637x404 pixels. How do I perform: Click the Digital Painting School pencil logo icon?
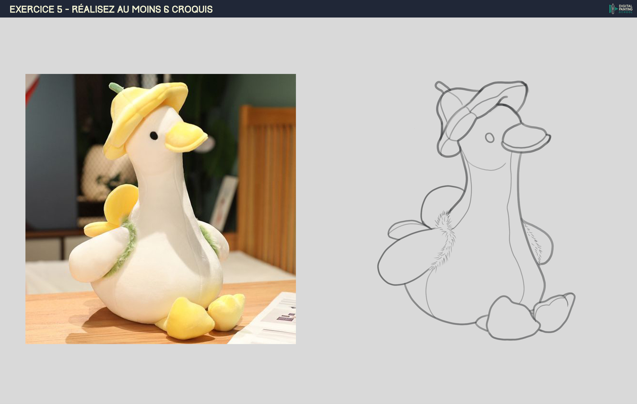pyautogui.click(x=613, y=9)
